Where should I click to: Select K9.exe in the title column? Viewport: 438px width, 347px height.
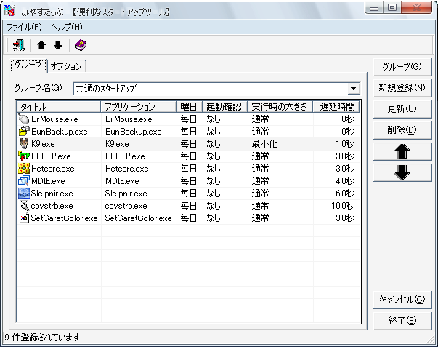(43, 144)
